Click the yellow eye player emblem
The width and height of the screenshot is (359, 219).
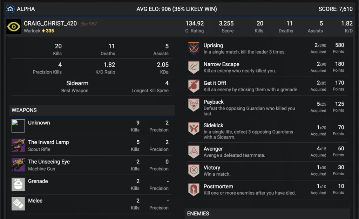click(x=14, y=27)
